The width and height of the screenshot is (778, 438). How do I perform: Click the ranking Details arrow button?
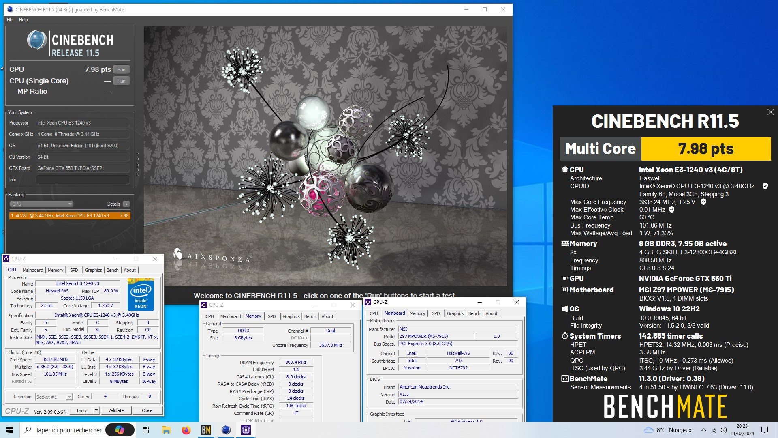pyautogui.click(x=126, y=204)
